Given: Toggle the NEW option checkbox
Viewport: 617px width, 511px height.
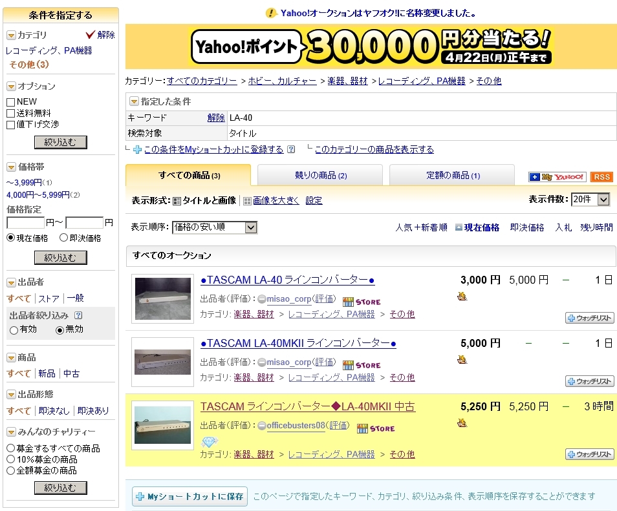Looking at the screenshot, I should tap(11, 102).
